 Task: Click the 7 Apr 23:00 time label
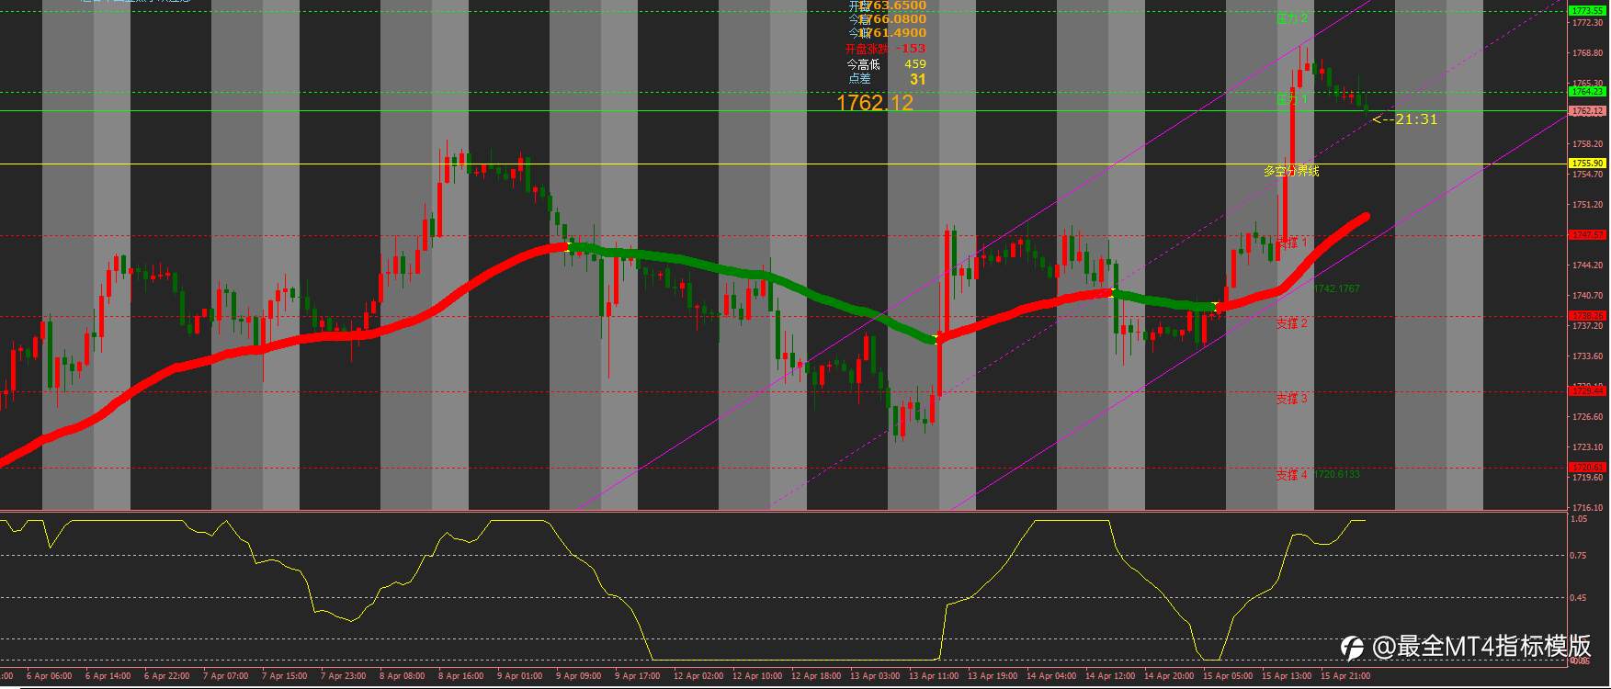point(344,676)
